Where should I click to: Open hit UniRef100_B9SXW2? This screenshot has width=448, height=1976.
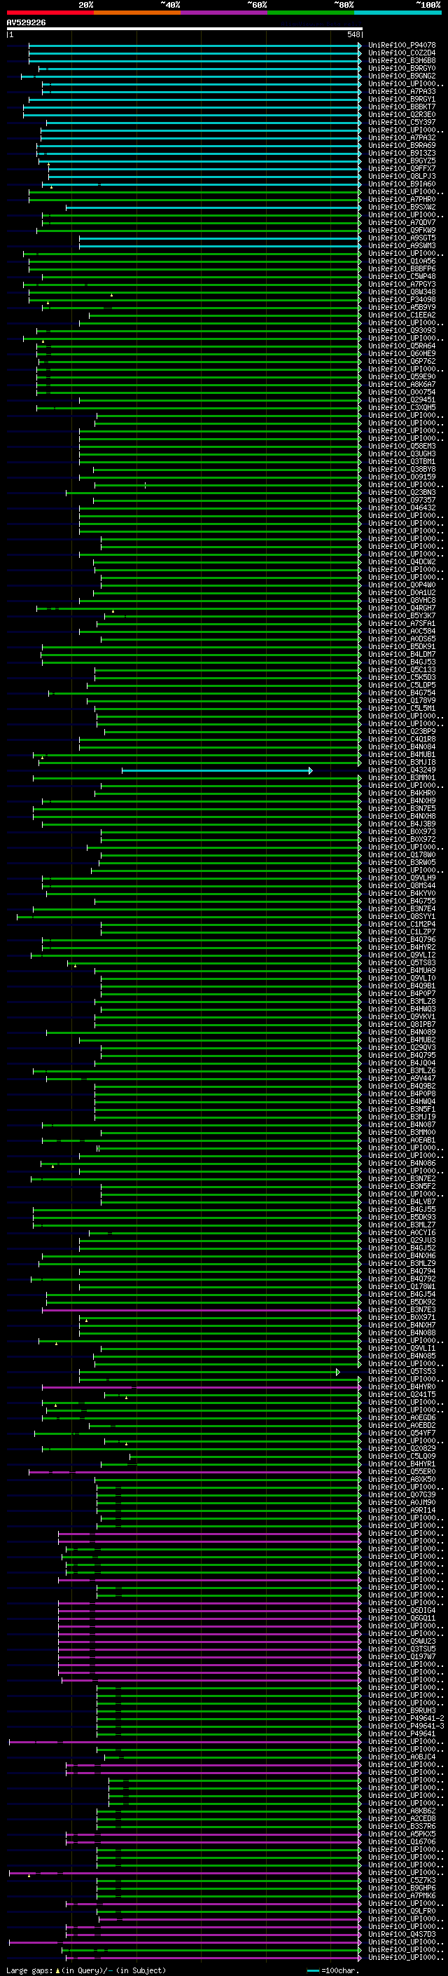click(402, 207)
